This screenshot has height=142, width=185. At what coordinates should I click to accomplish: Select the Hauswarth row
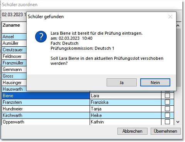coord(14,89)
